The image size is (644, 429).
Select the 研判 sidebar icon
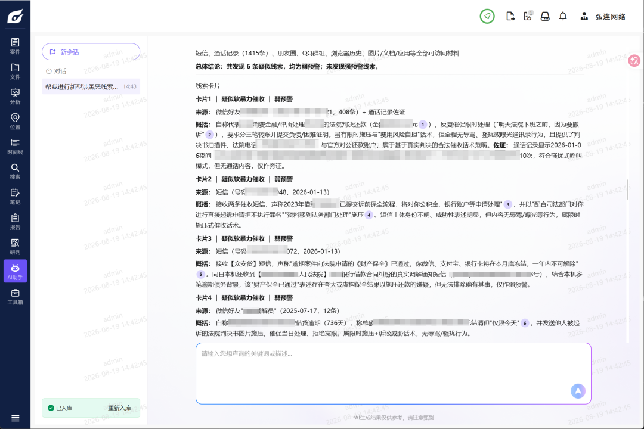15,246
